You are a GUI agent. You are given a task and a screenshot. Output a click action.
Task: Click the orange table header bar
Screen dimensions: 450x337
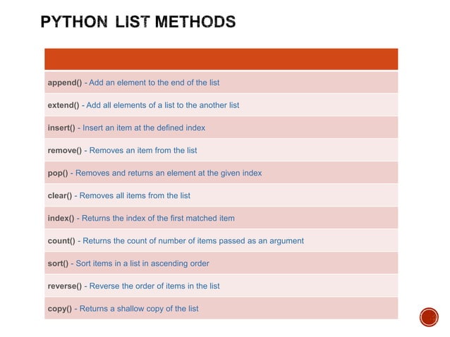[x=221, y=59]
